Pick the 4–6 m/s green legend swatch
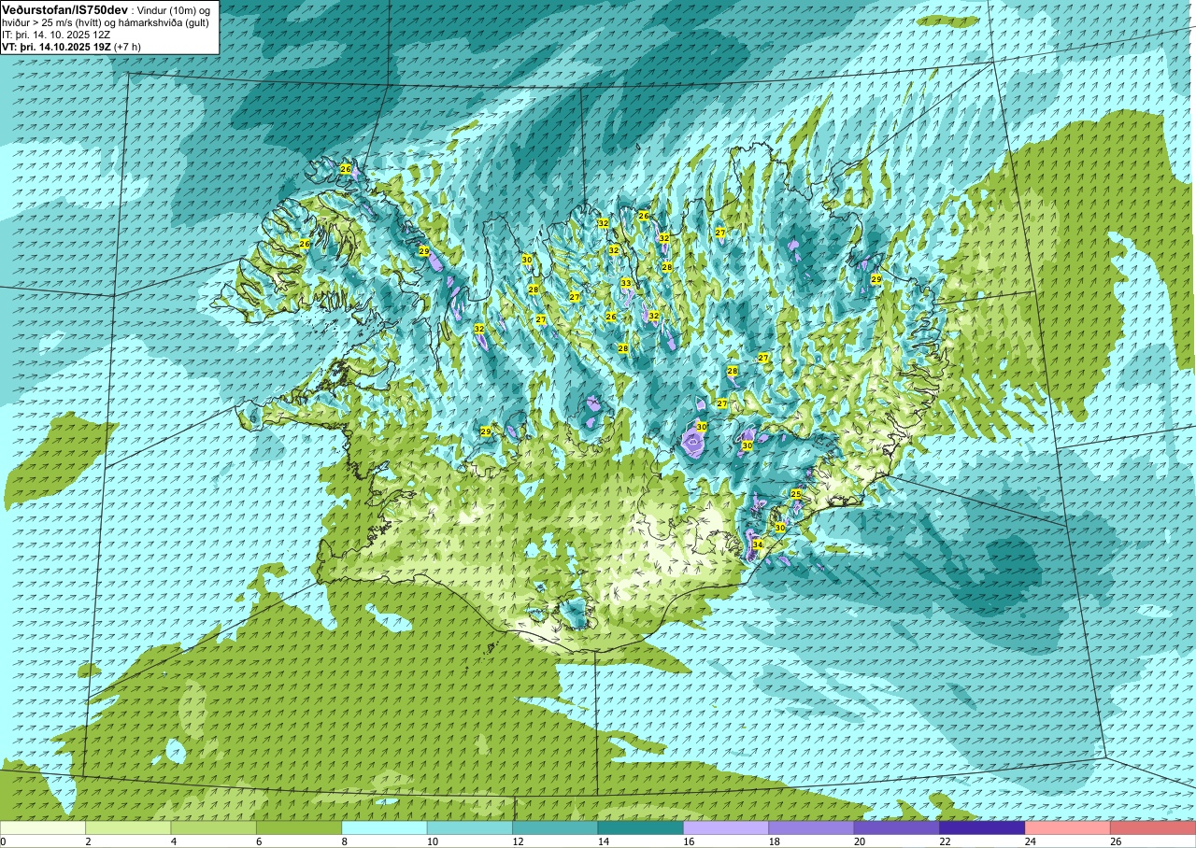Image resolution: width=1196 pixels, height=848 pixels. 213,827
